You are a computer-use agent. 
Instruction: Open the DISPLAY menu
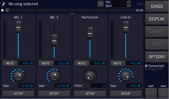[x=157, y=19]
